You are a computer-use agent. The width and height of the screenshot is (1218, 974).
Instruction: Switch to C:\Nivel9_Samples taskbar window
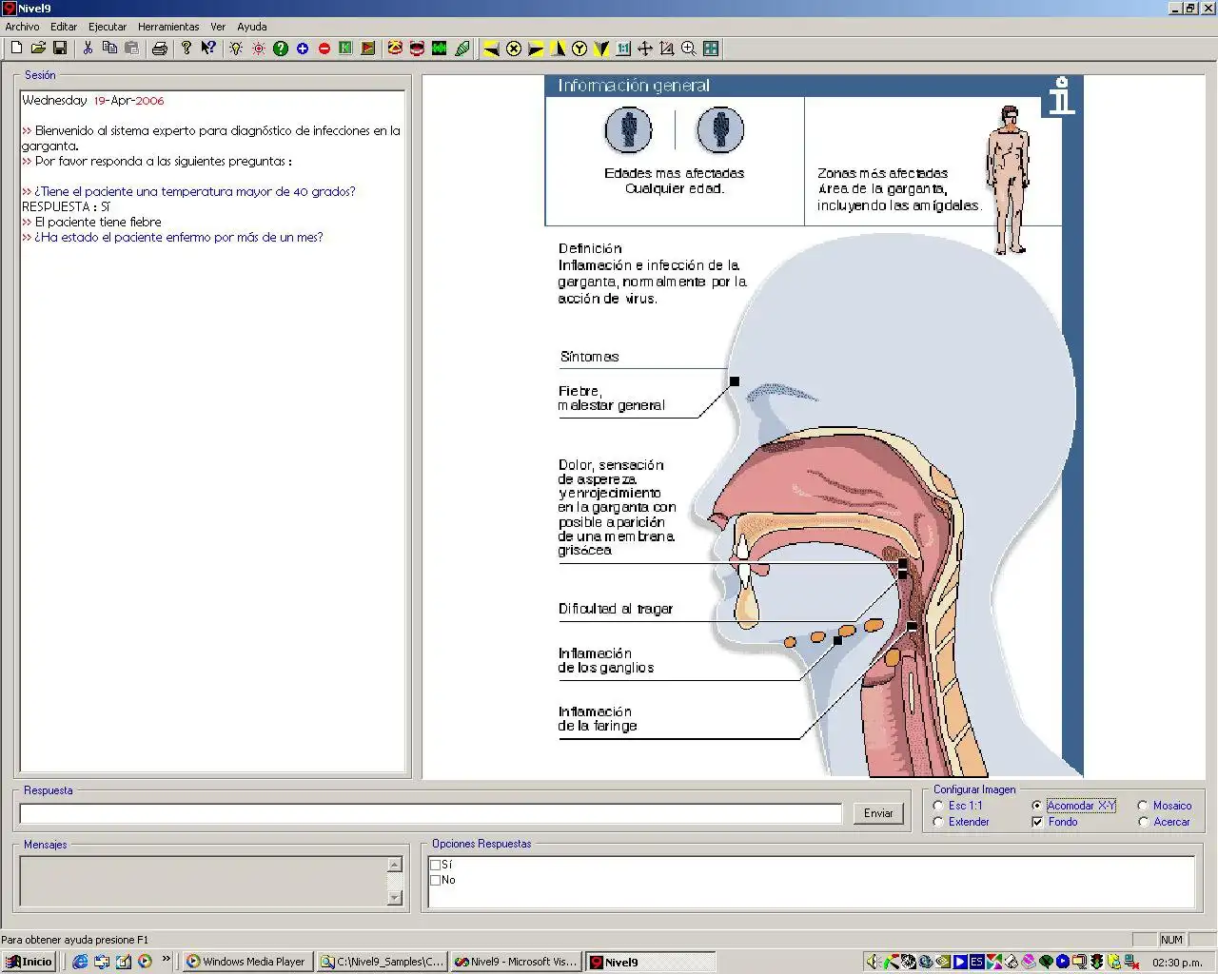tap(383, 962)
